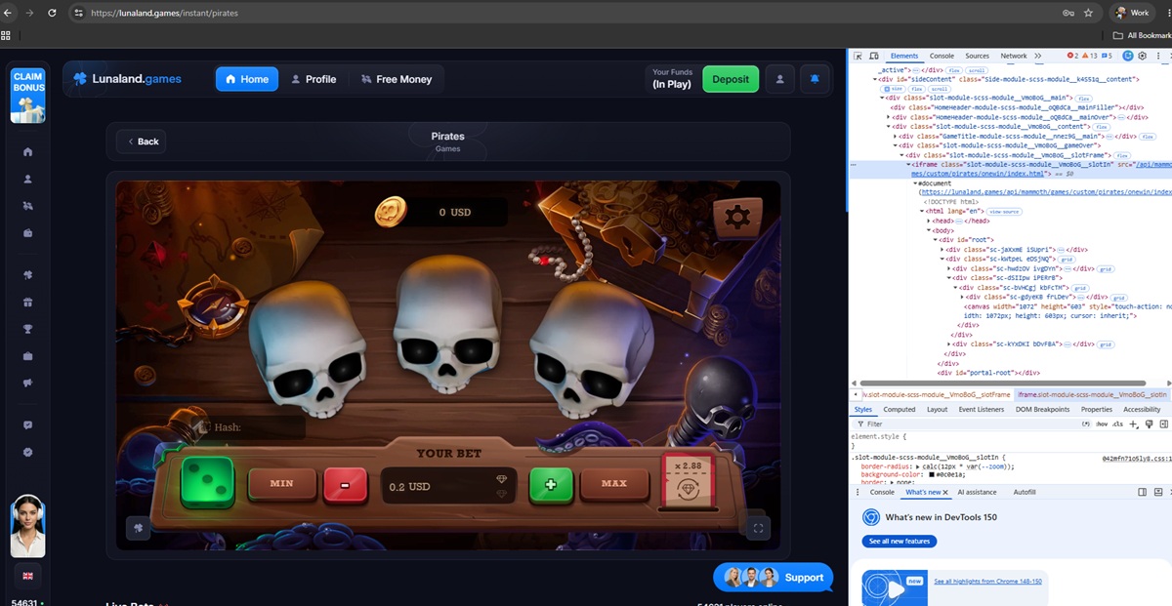This screenshot has width=1172, height=606.
Task: Click the browser reload button
Action: pyautogui.click(x=52, y=13)
